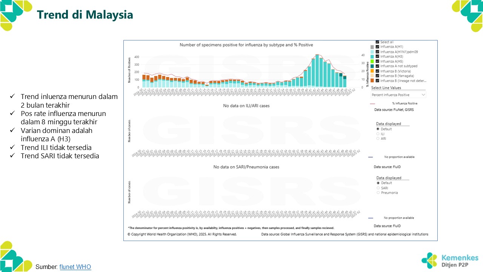The width and height of the screenshot is (483, 272).
Task: Open the flunet WHO source link
Action: 75,267
